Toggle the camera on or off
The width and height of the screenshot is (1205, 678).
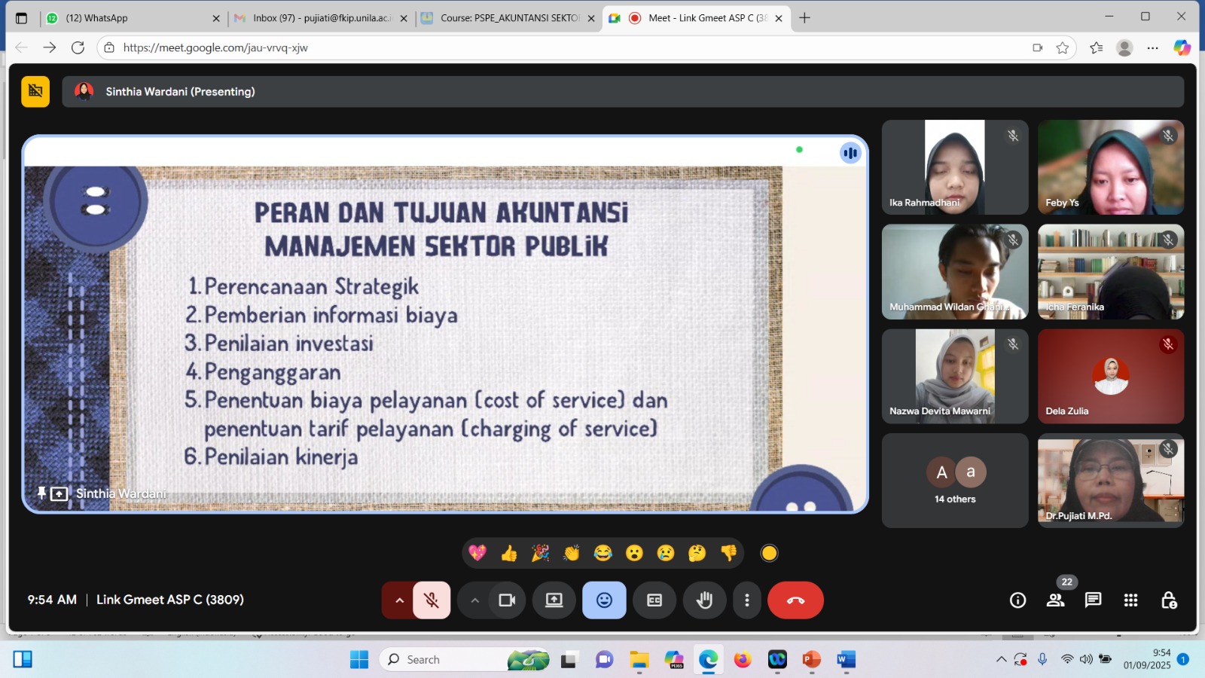pyautogui.click(x=507, y=600)
